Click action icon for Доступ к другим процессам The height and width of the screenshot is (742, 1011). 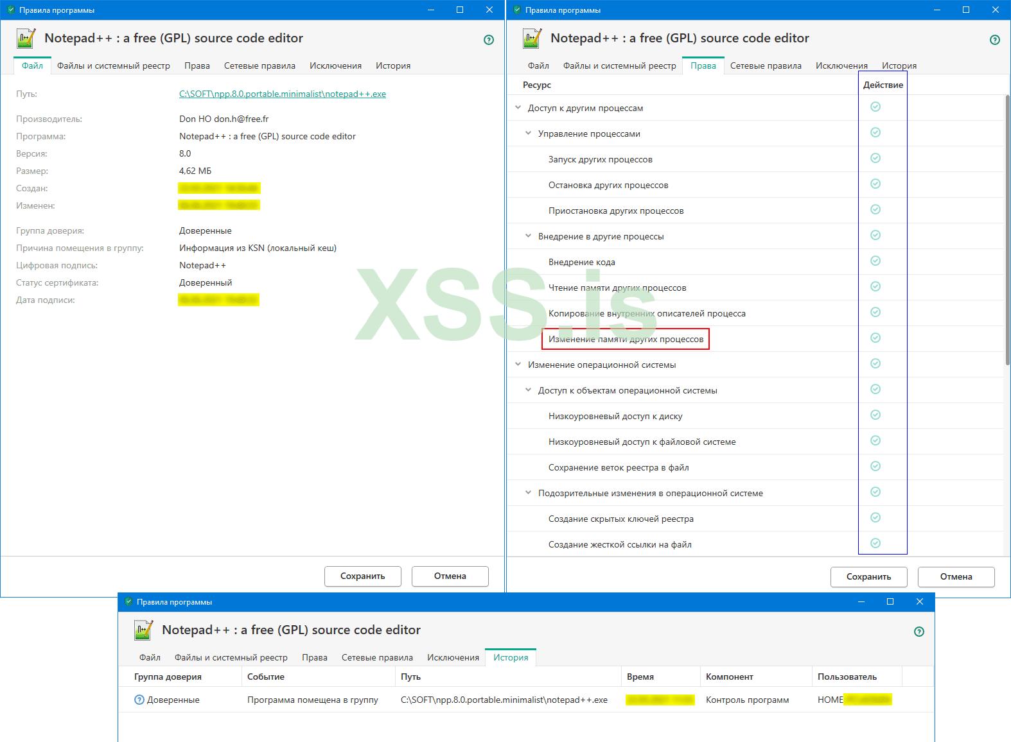pos(875,107)
